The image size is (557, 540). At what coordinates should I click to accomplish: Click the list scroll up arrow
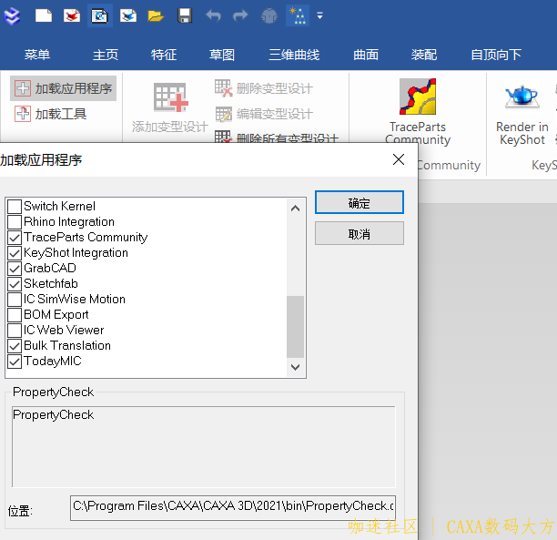coord(295,209)
